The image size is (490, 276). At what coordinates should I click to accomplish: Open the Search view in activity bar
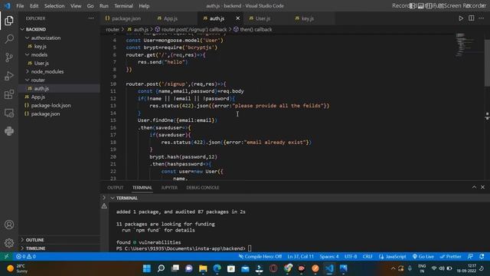pyautogui.click(x=9, y=39)
